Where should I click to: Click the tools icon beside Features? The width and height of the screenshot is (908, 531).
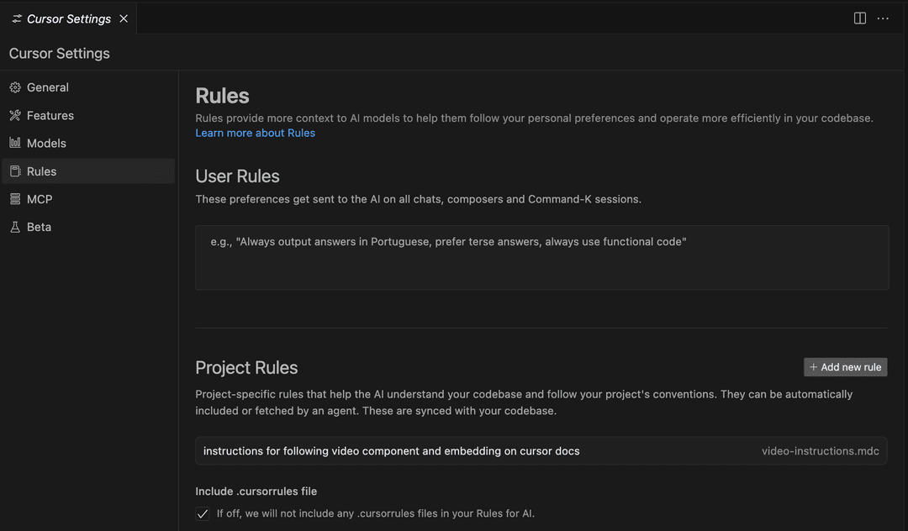(x=15, y=115)
